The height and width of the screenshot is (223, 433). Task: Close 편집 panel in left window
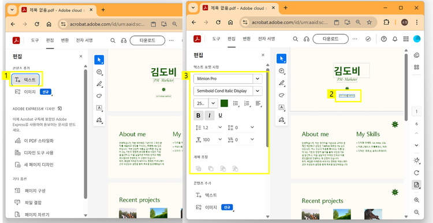click(81, 57)
